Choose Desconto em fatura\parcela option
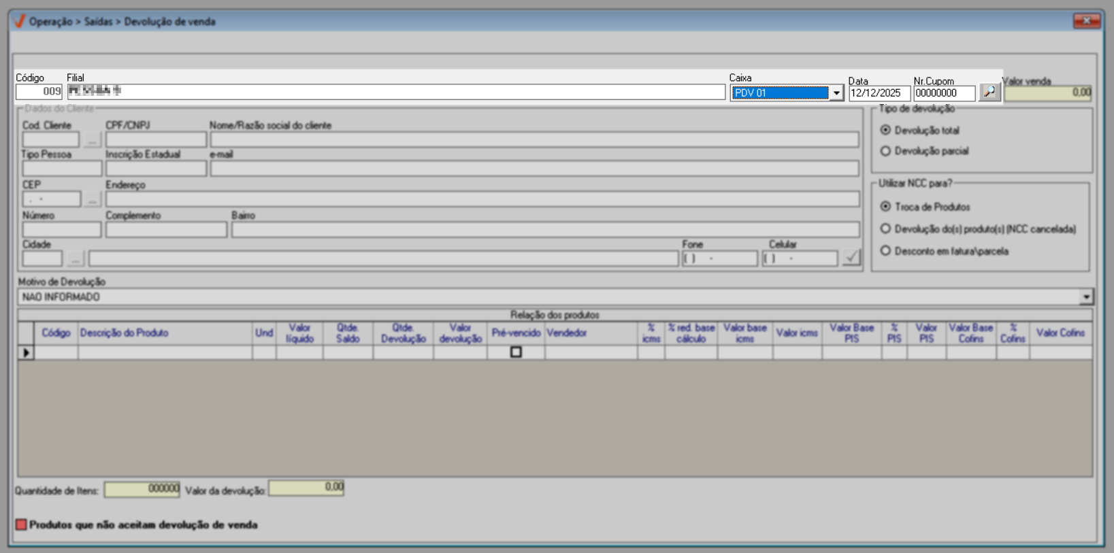 coord(885,251)
